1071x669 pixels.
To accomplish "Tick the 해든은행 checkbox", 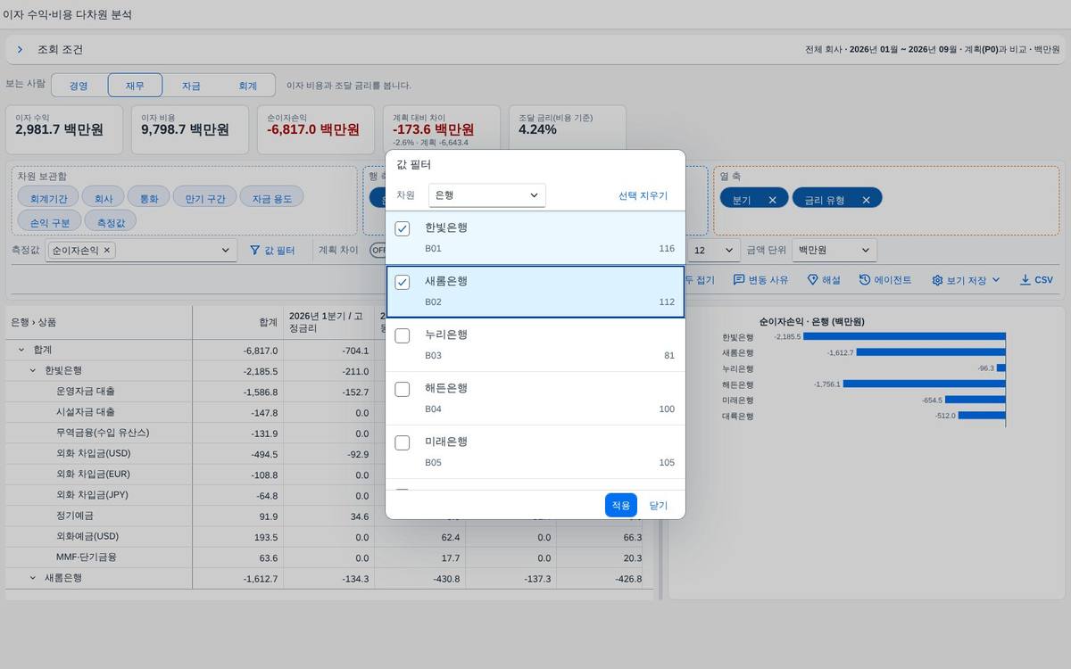I will pyautogui.click(x=403, y=390).
